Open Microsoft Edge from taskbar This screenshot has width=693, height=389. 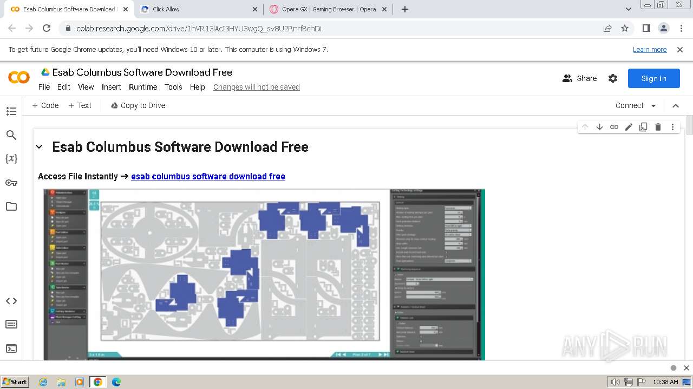[116, 382]
